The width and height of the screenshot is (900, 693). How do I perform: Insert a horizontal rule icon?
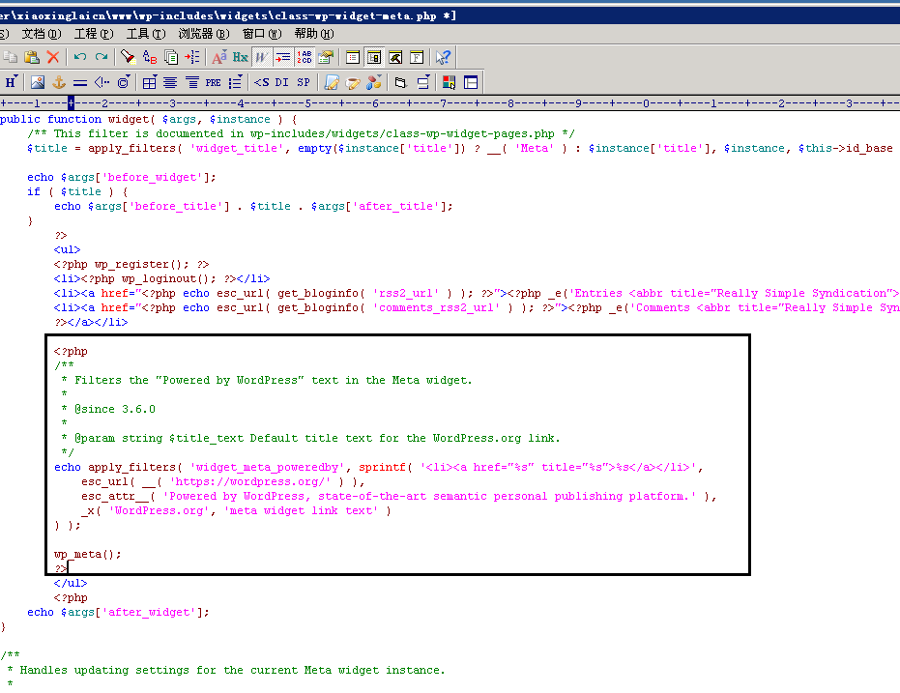click(x=80, y=82)
